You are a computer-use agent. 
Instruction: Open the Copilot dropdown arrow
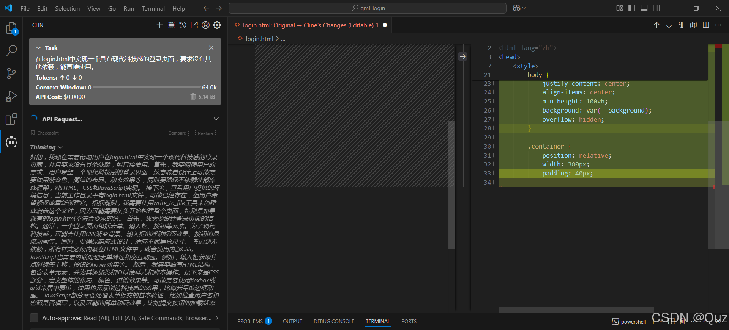pyautogui.click(x=524, y=8)
